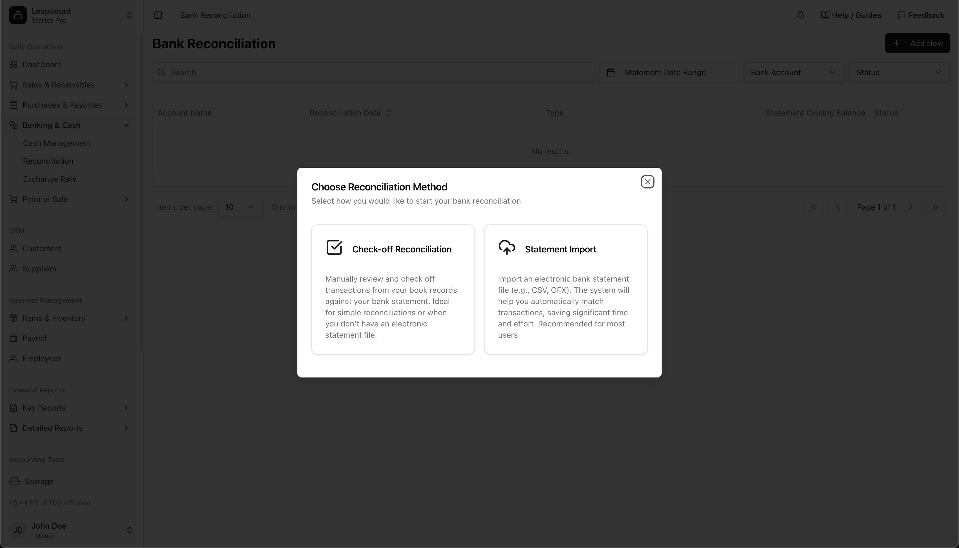Click the Type column header
This screenshot has width=959, height=548.
pyautogui.click(x=555, y=113)
